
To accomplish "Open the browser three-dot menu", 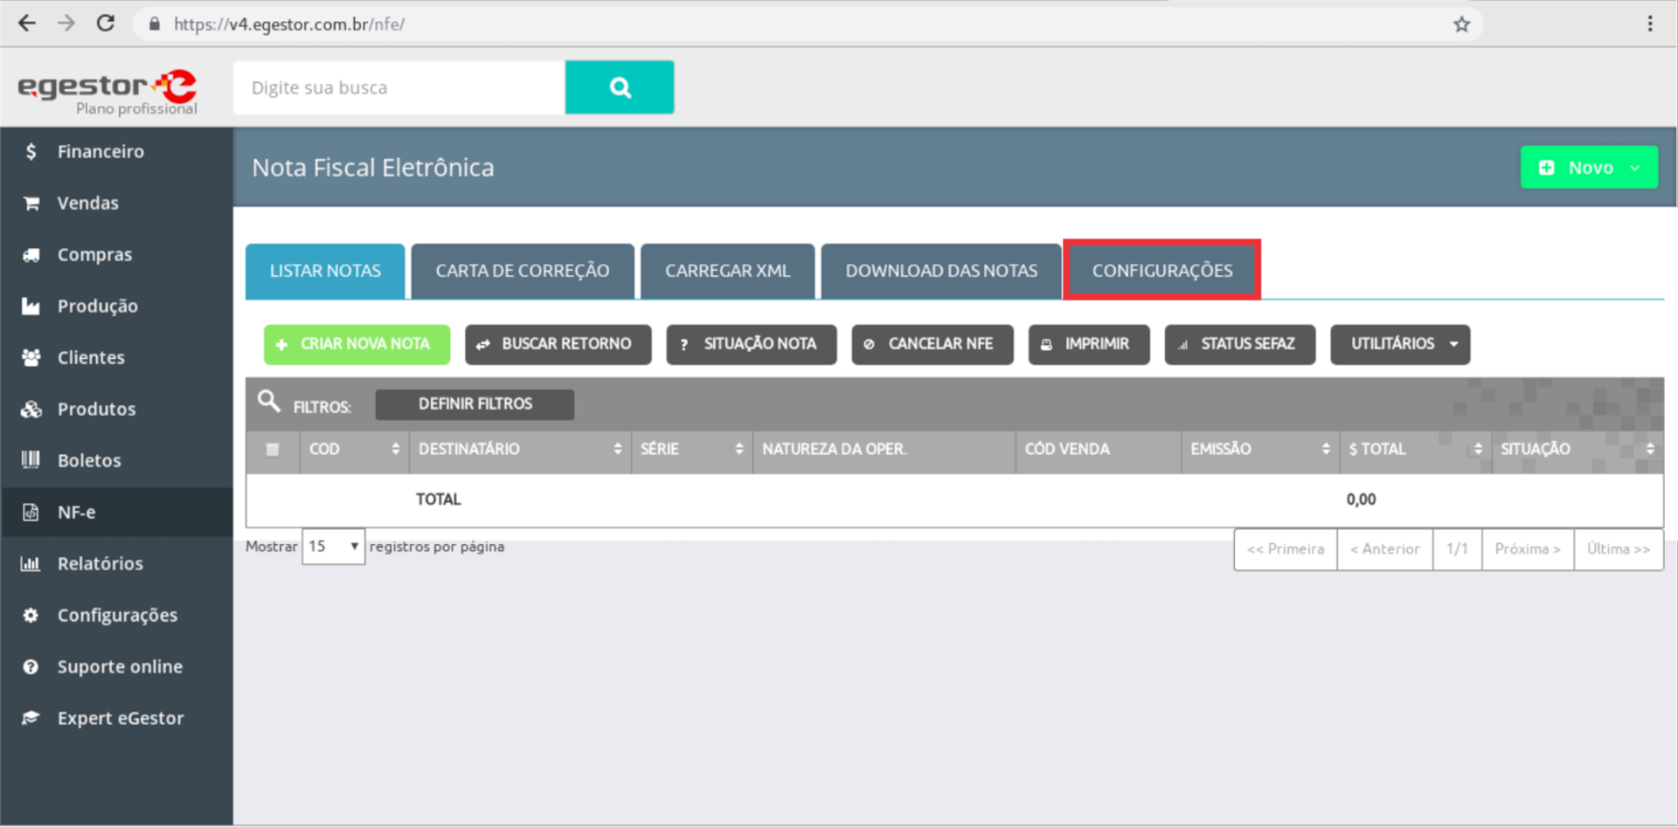I will click(1650, 24).
